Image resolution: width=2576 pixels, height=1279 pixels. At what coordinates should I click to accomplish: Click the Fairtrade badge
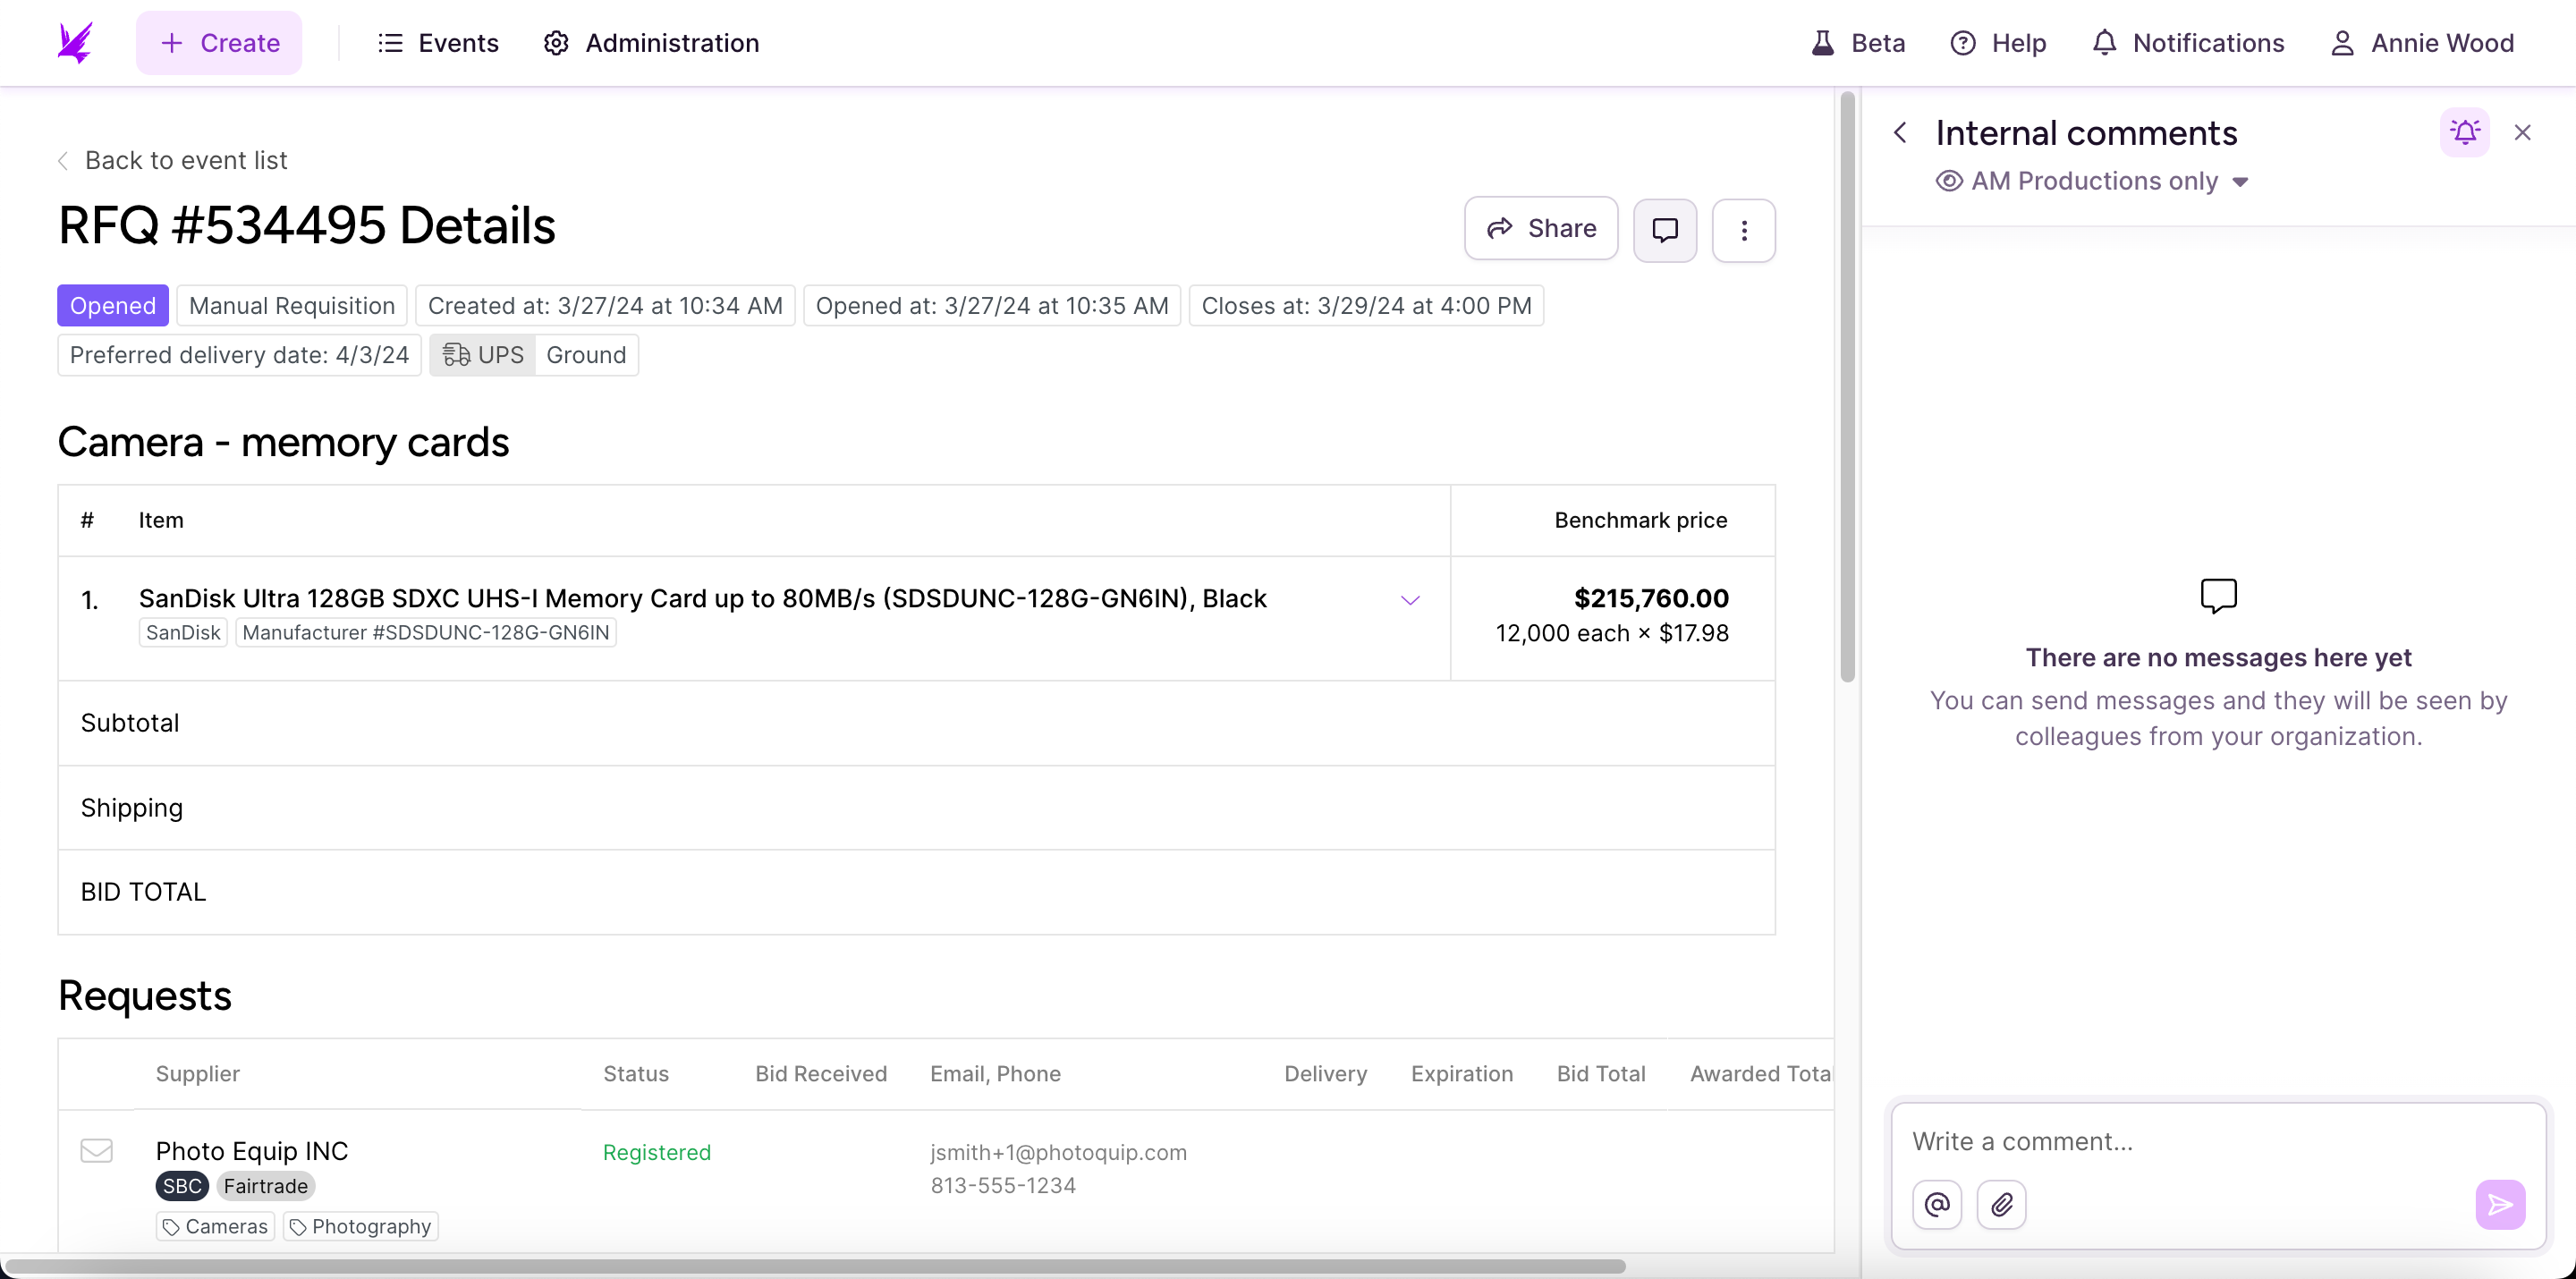tap(266, 1186)
